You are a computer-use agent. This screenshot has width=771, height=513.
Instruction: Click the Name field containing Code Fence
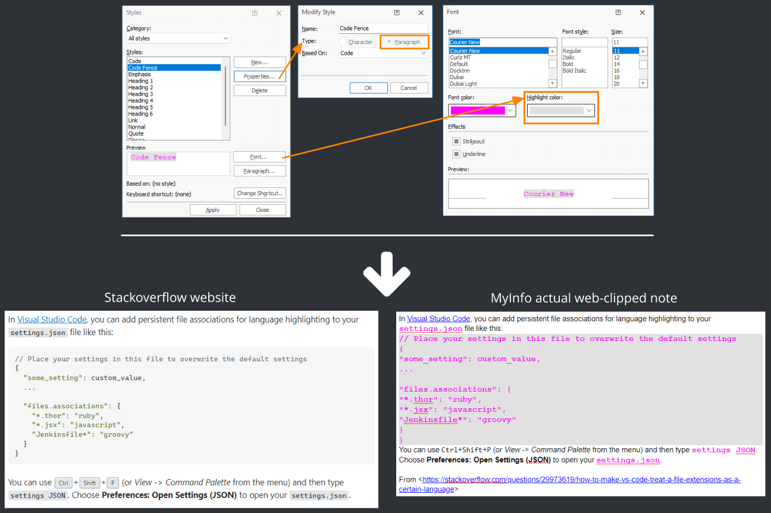click(383, 29)
